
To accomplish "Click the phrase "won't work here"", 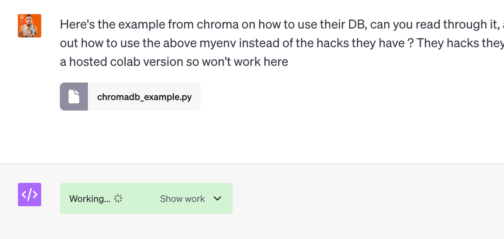I will coord(247,62).
